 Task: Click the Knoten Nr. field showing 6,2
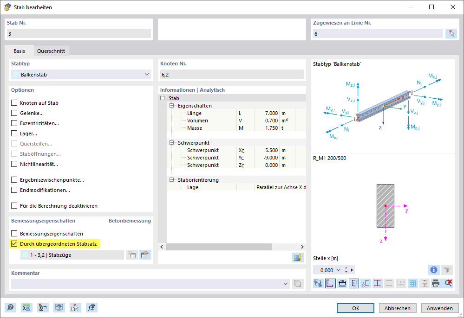232,75
